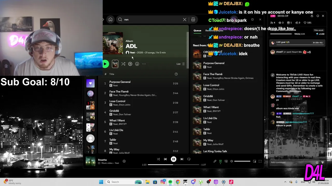
Task: Open File Explorer from the taskbar
Action: [147, 182]
